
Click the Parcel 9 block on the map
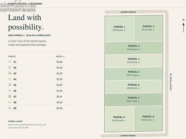tap(148, 118)
